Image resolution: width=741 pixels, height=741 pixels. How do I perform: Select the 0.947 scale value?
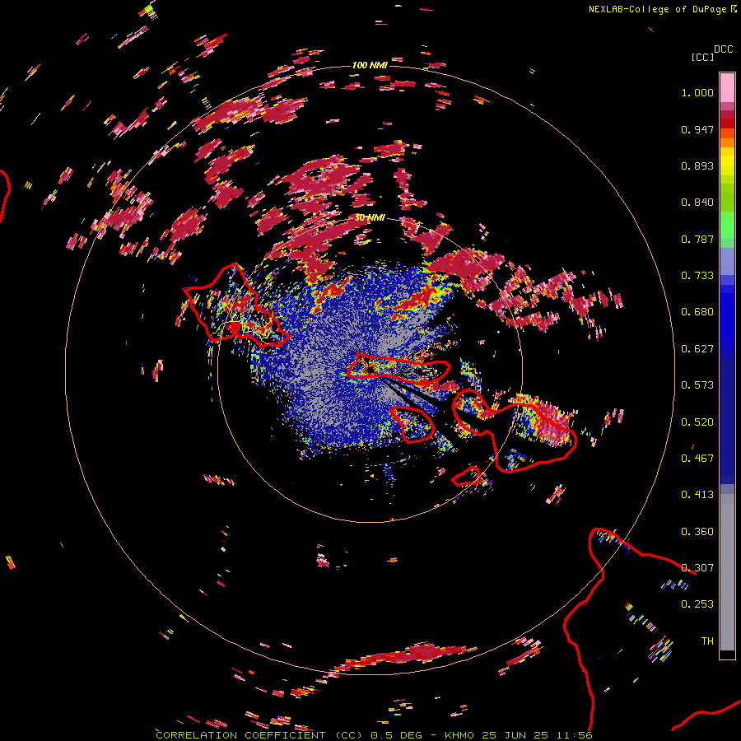697,129
